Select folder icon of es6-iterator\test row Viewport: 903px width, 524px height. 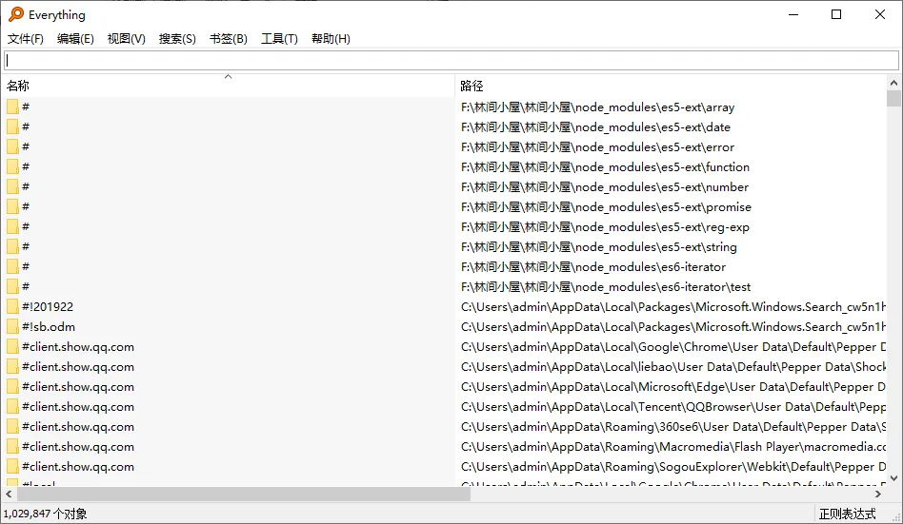click(12, 286)
